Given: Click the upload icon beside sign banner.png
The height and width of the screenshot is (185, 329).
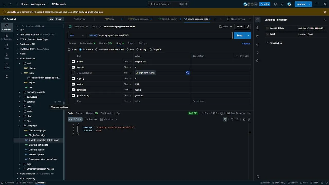Looking at the screenshot, I should pos(188,73).
